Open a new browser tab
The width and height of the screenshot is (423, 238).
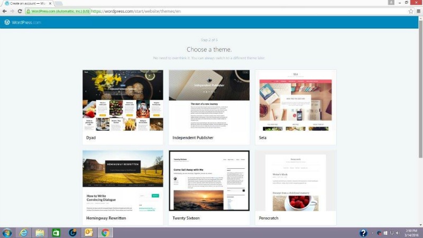coord(59,4)
